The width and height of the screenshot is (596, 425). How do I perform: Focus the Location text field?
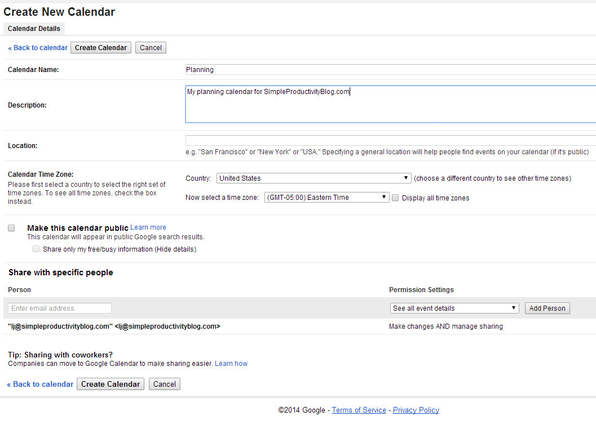coord(390,141)
